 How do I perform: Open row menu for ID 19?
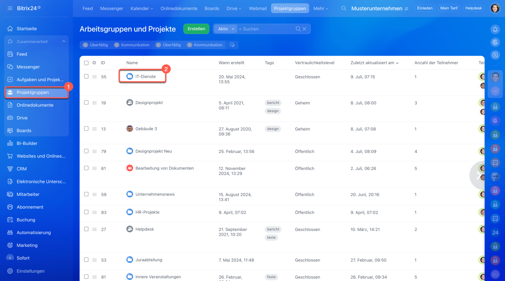click(95, 103)
